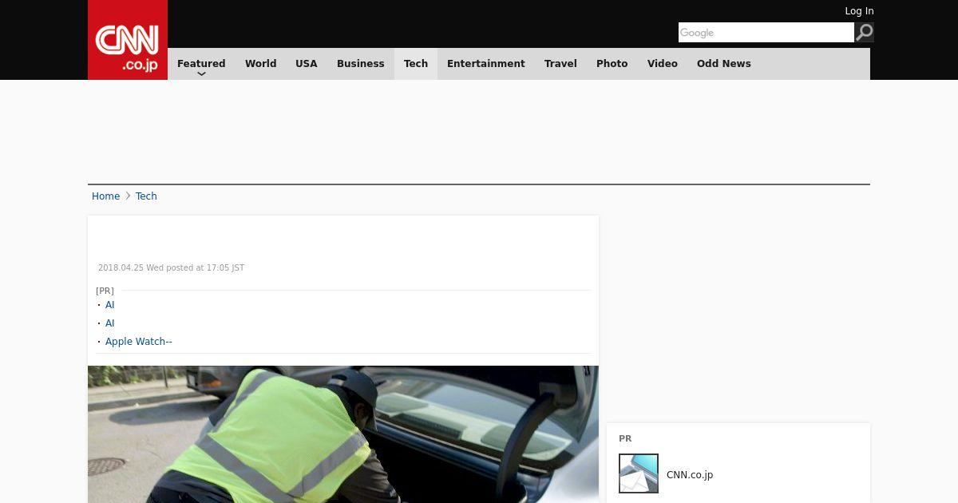This screenshot has height=503, width=958.
Task: Go to Home in breadcrumb
Action: pyautogui.click(x=105, y=196)
